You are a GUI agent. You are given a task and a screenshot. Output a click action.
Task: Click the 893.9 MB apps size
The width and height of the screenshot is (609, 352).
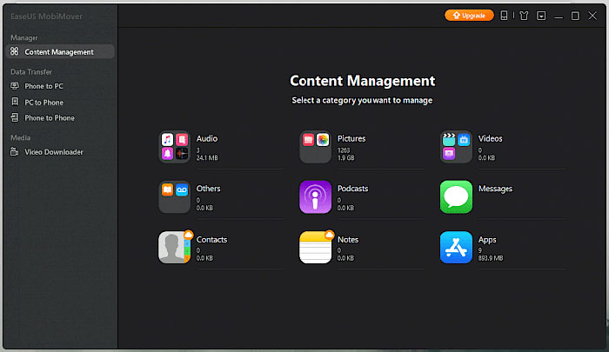coord(491,258)
